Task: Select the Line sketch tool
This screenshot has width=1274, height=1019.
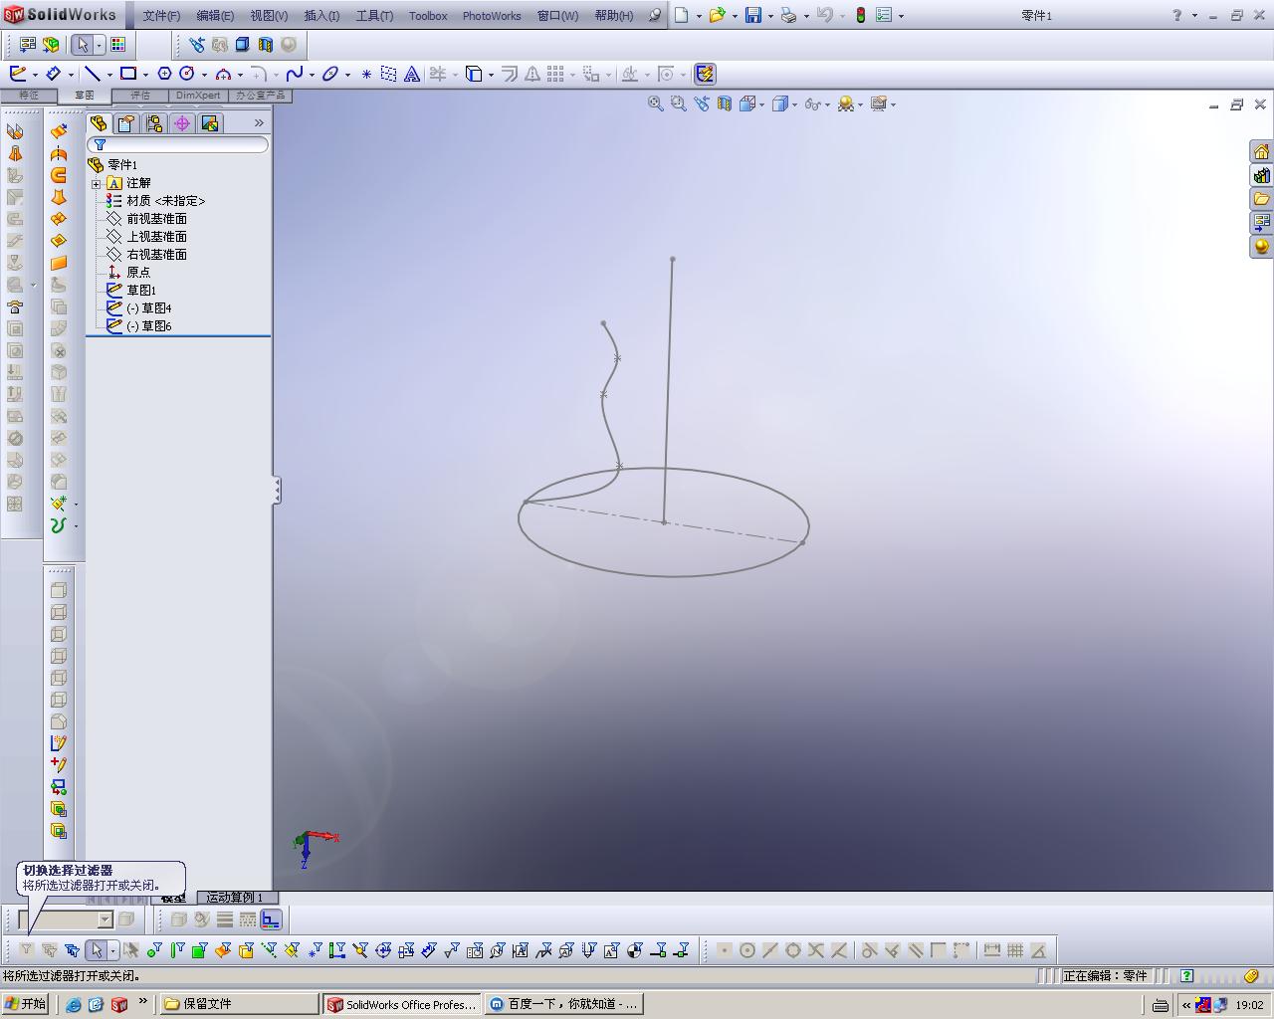Action: pyautogui.click(x=92, y=74)
